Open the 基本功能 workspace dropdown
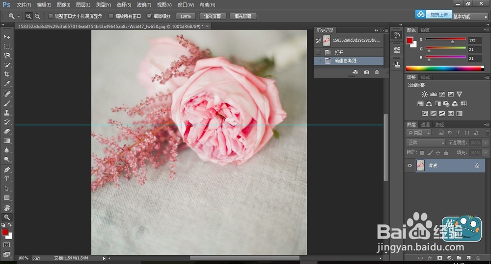The width and height of the screenshot is (491, 264). click(470, 17)
